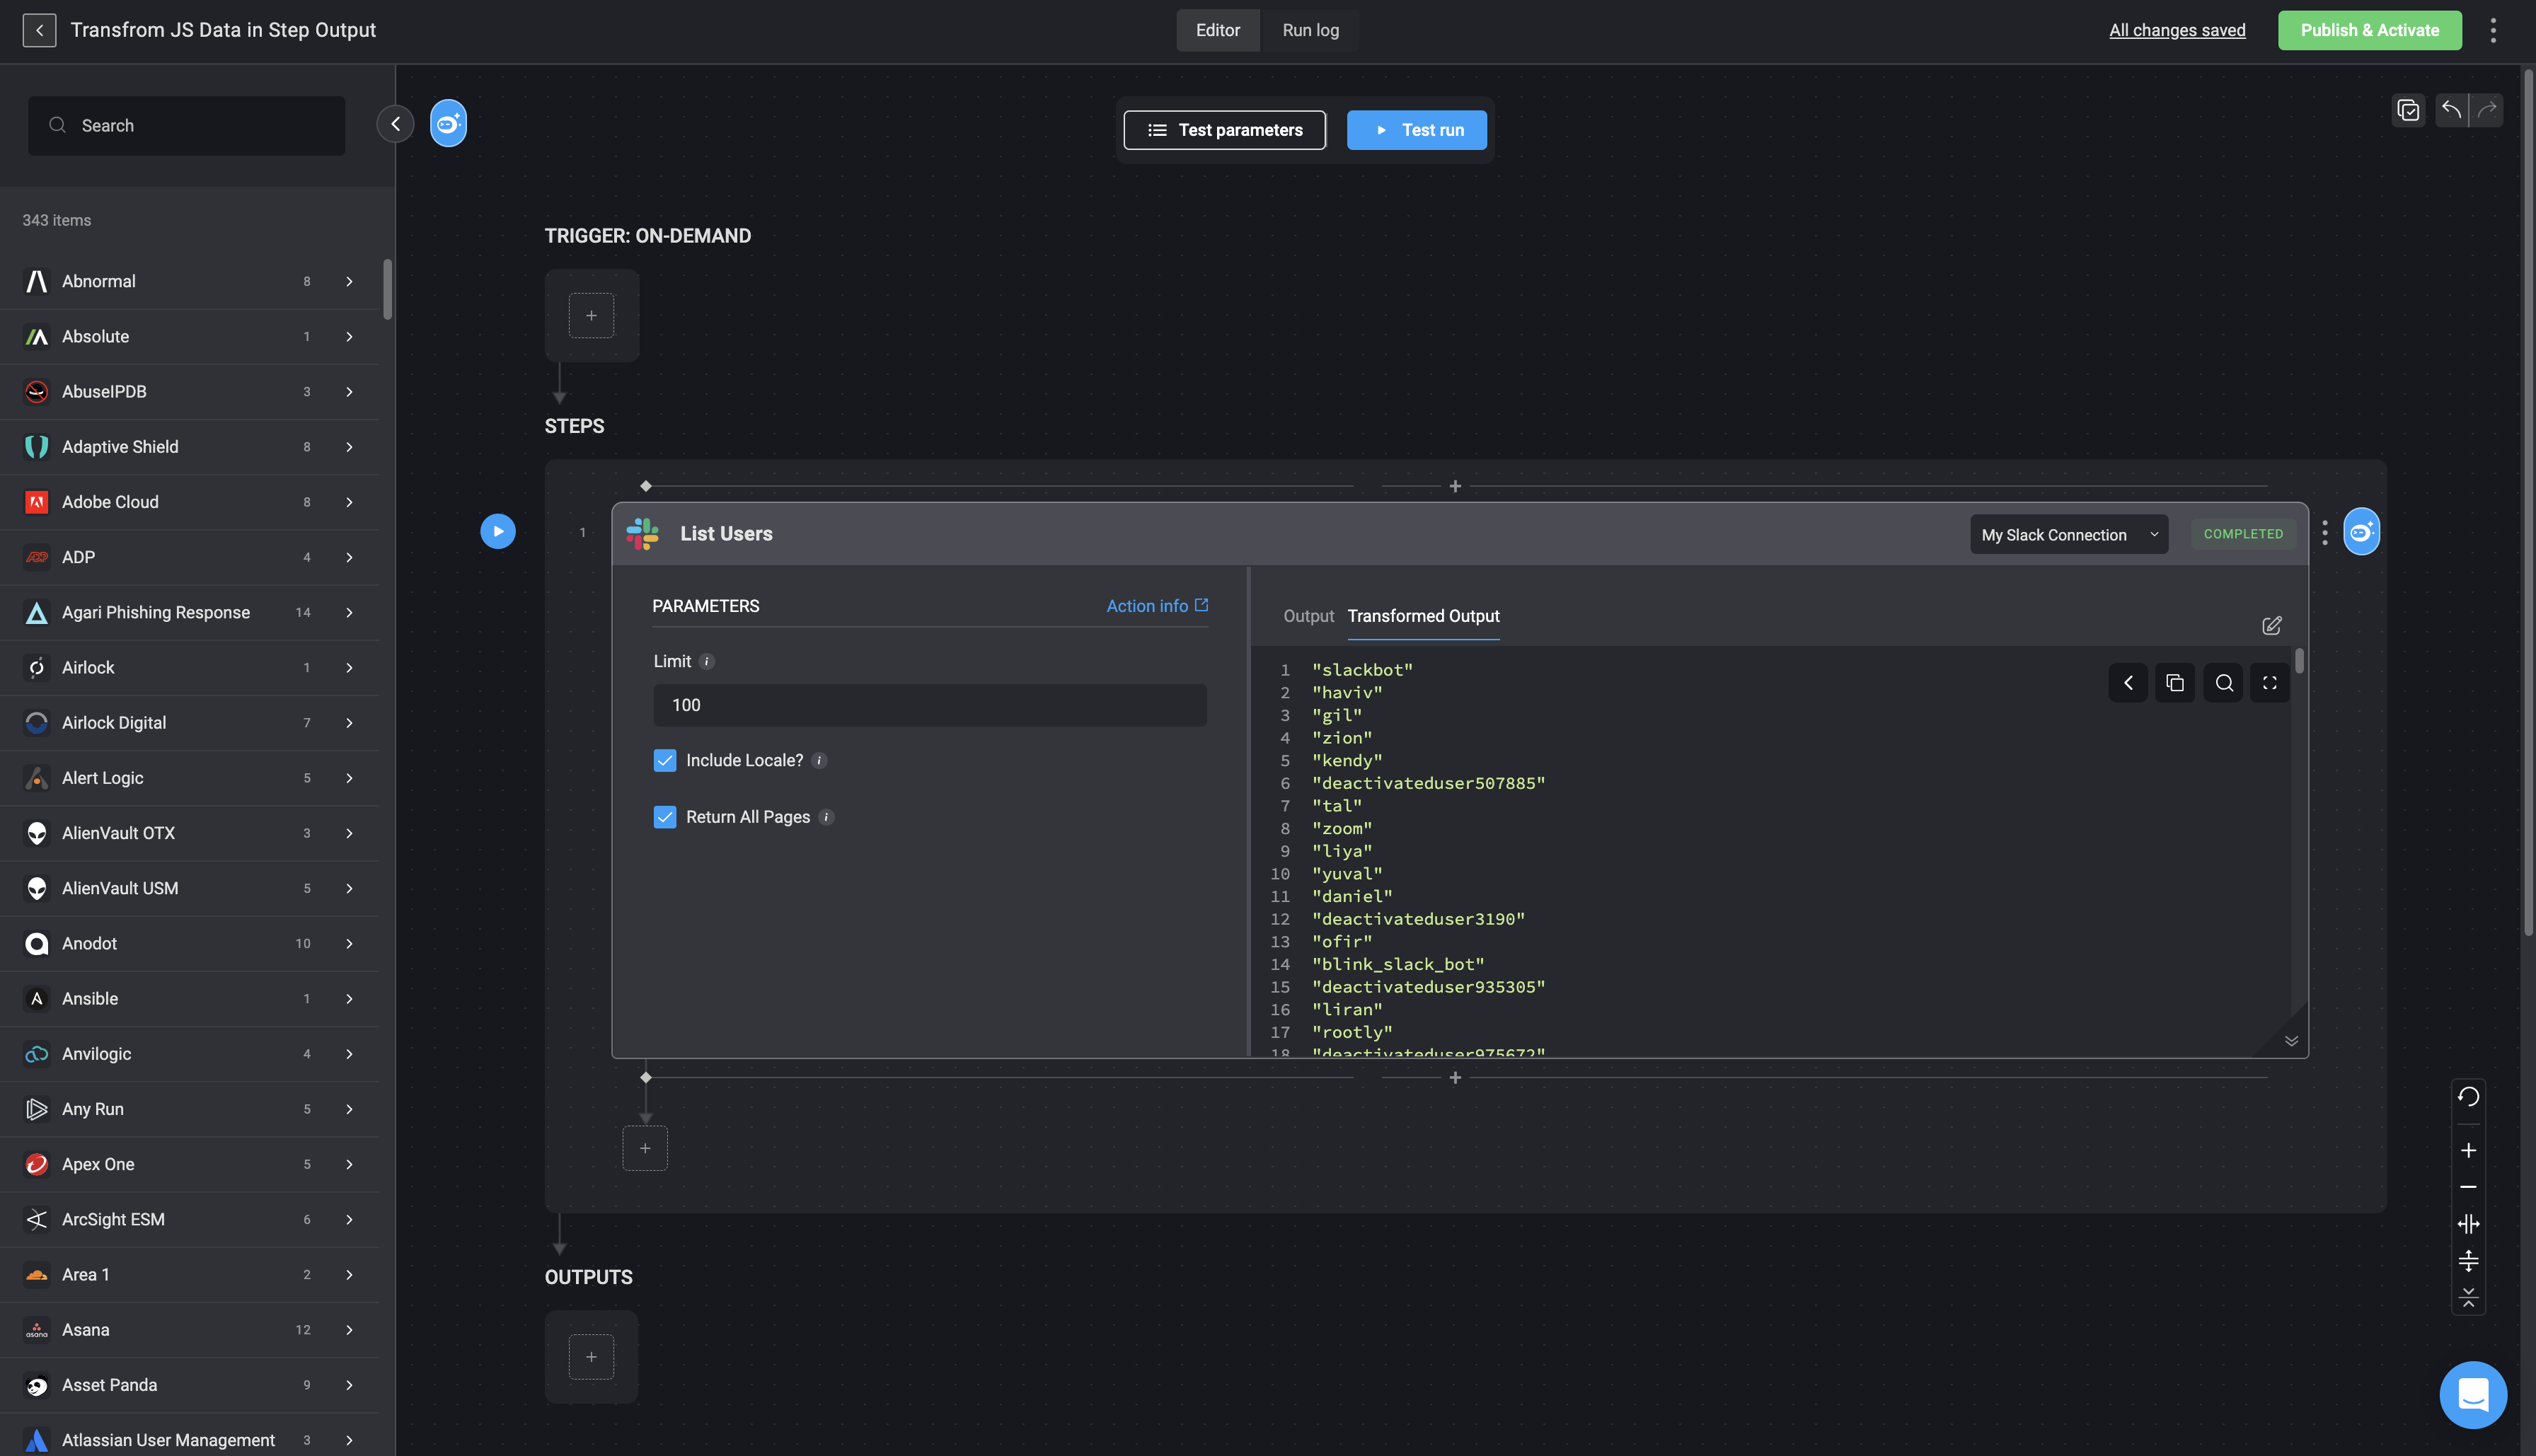This screenshot has width=2536, height=1456.
Task: Click the Test run button
Action: pos(1416,130)
